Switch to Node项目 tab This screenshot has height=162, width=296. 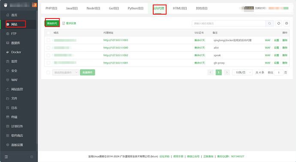pyautogui.click(x=93, y=8)
